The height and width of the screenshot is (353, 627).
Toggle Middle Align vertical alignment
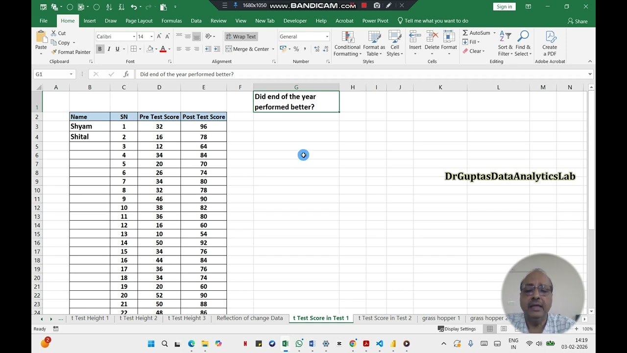click(x=188, y=37)
